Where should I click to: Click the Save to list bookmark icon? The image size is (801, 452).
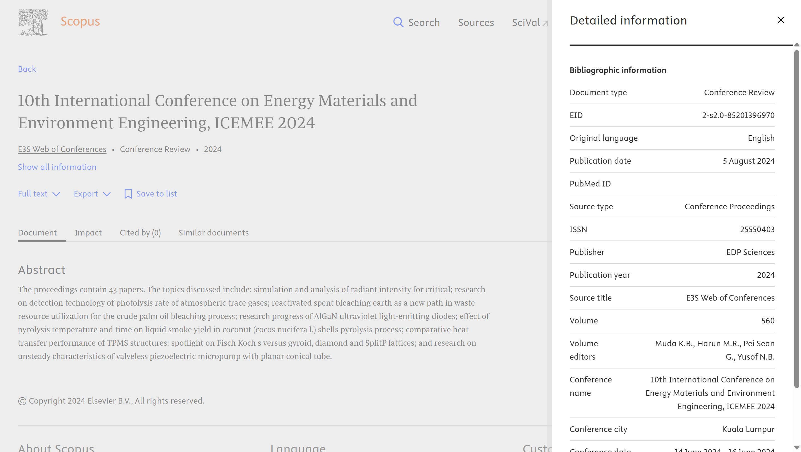pos(128,194)
